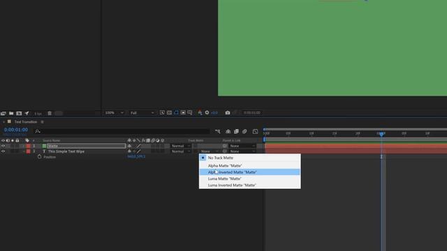Toggle the hide shy layers icon

point(228,131)
